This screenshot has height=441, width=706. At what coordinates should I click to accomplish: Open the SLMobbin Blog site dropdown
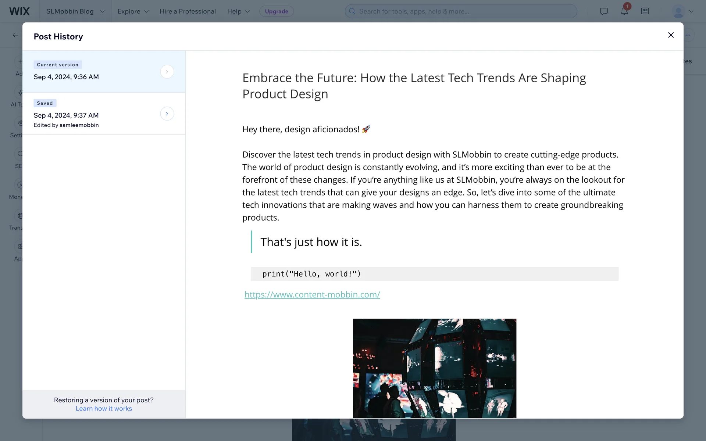click(x=75, y=11)
